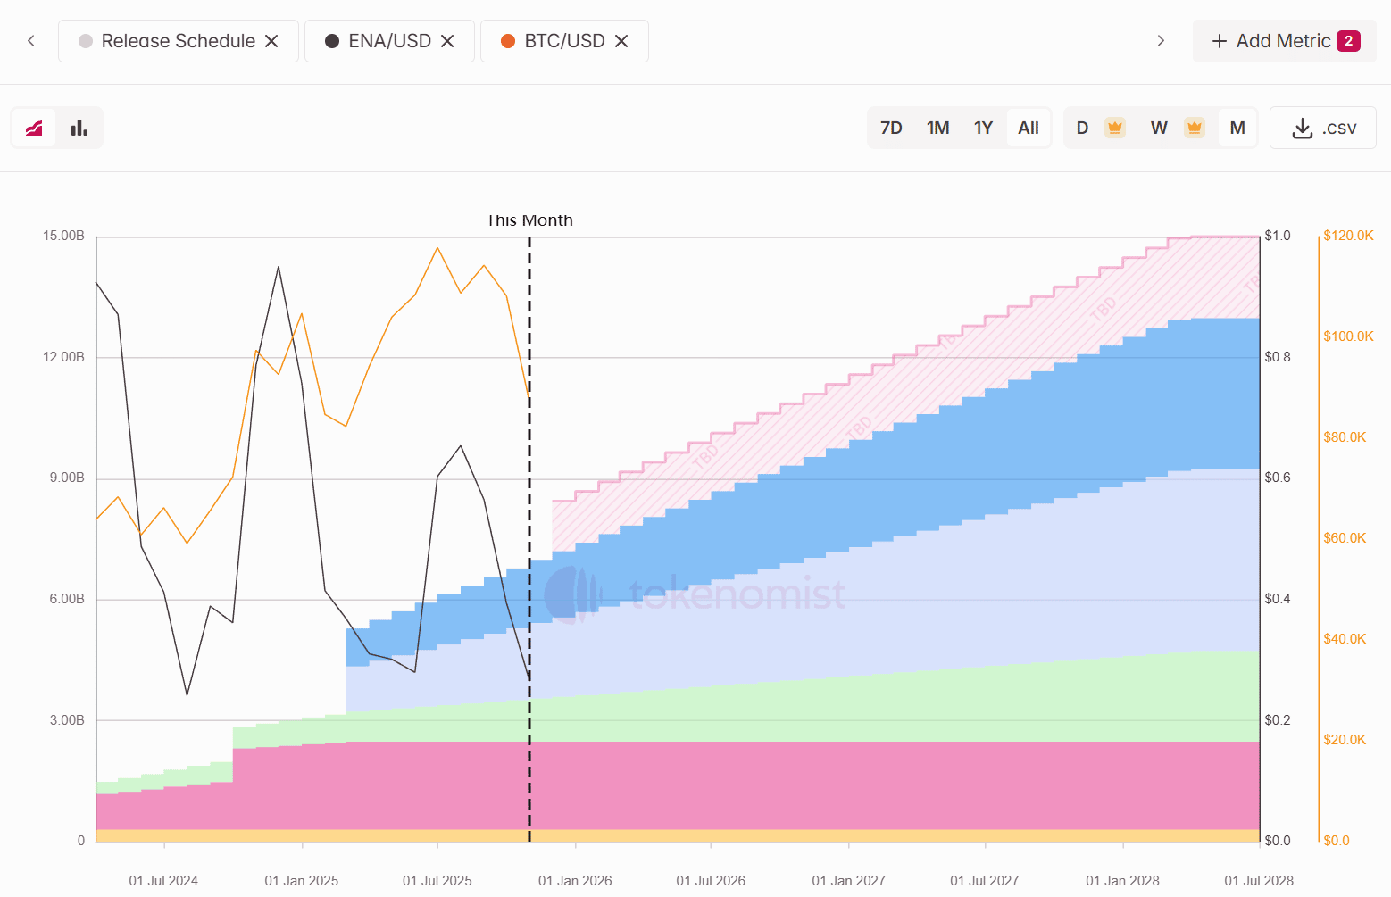The height and width of the screenshot is (897, 1391).
Task: Select the 7D time range
Action: click(891, 128)
